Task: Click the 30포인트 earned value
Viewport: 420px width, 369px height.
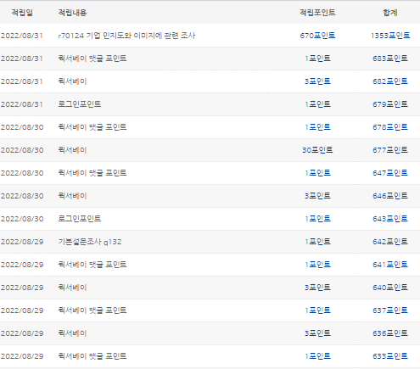Action: coord(317,150)
